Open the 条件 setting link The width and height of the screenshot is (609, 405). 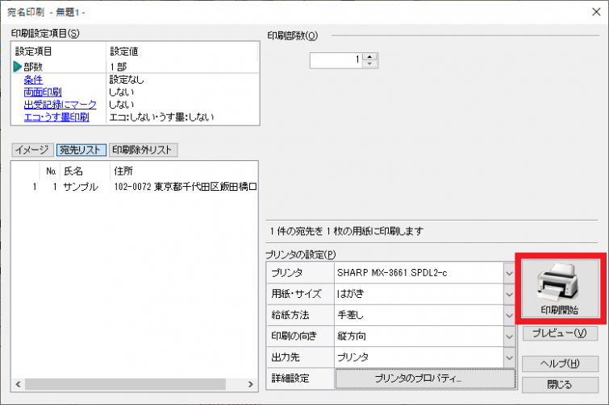pyautogui.click(x=33, y=80)
